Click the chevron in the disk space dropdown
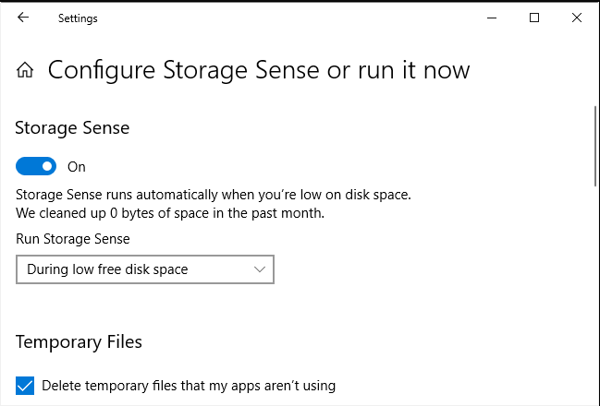 point(260,269)
